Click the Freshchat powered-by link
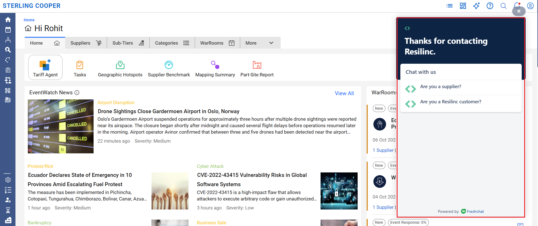Viewport: 538px width, 226px height. tap(473, 211)
